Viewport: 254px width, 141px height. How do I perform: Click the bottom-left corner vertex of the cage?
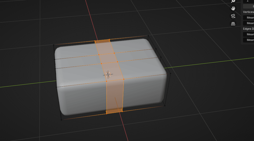tap(61, 120)
